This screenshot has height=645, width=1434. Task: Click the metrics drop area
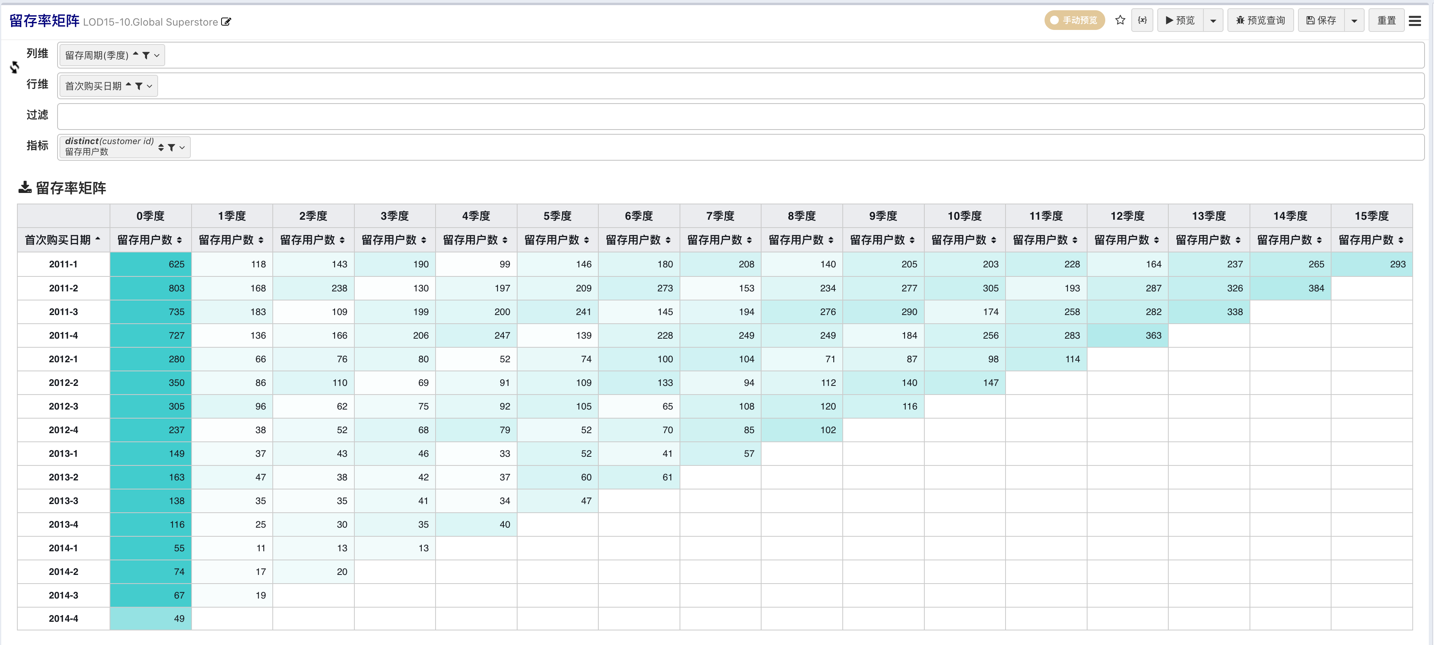[740, 147]
